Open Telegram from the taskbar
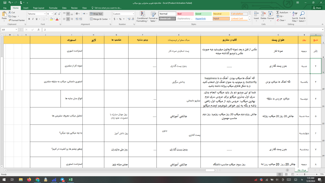The width and height of the screenshot is (325, 183). [x=62, y=179]
